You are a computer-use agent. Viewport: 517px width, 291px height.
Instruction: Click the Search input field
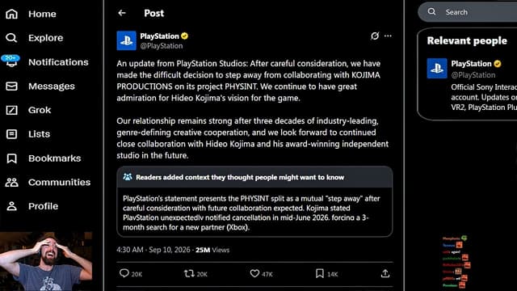469,12
